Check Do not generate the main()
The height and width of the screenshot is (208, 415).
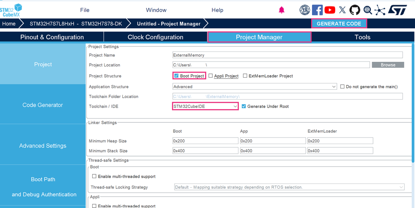[x=342, y=86]
